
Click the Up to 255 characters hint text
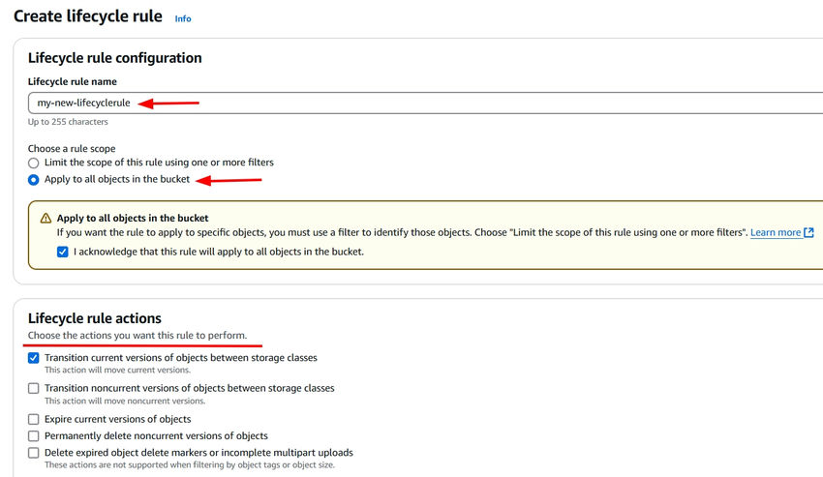(x=68, y=122)
